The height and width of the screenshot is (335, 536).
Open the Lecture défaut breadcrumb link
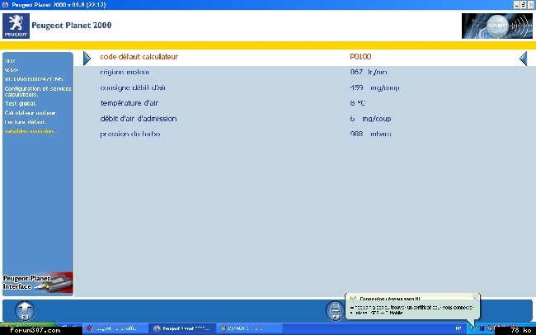[26, 122]
